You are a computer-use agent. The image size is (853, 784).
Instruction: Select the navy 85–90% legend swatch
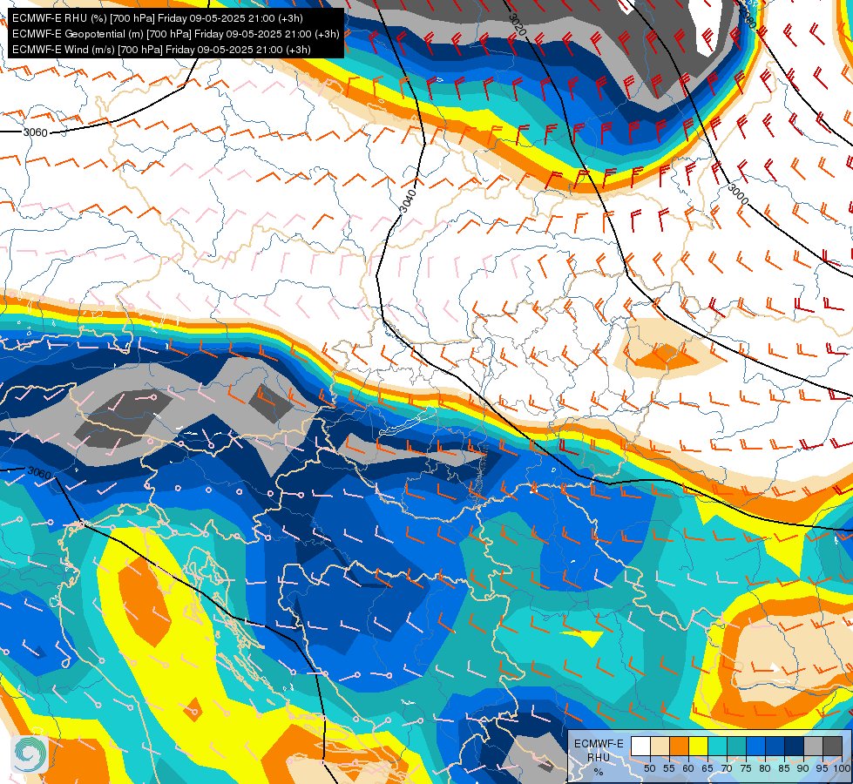click(x=795, y=746)
